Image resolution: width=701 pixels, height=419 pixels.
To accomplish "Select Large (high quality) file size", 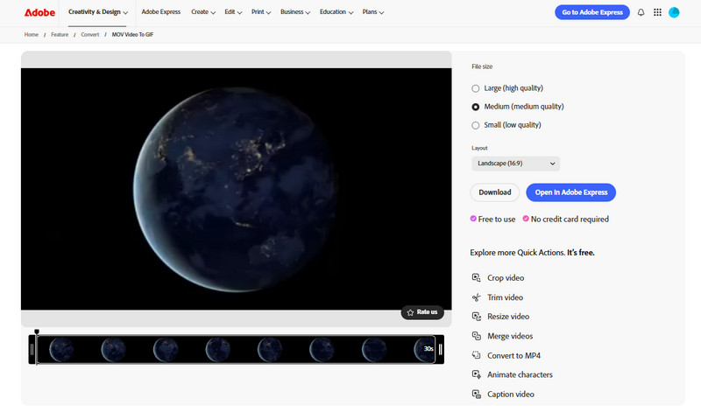I will tap(475, 88).
